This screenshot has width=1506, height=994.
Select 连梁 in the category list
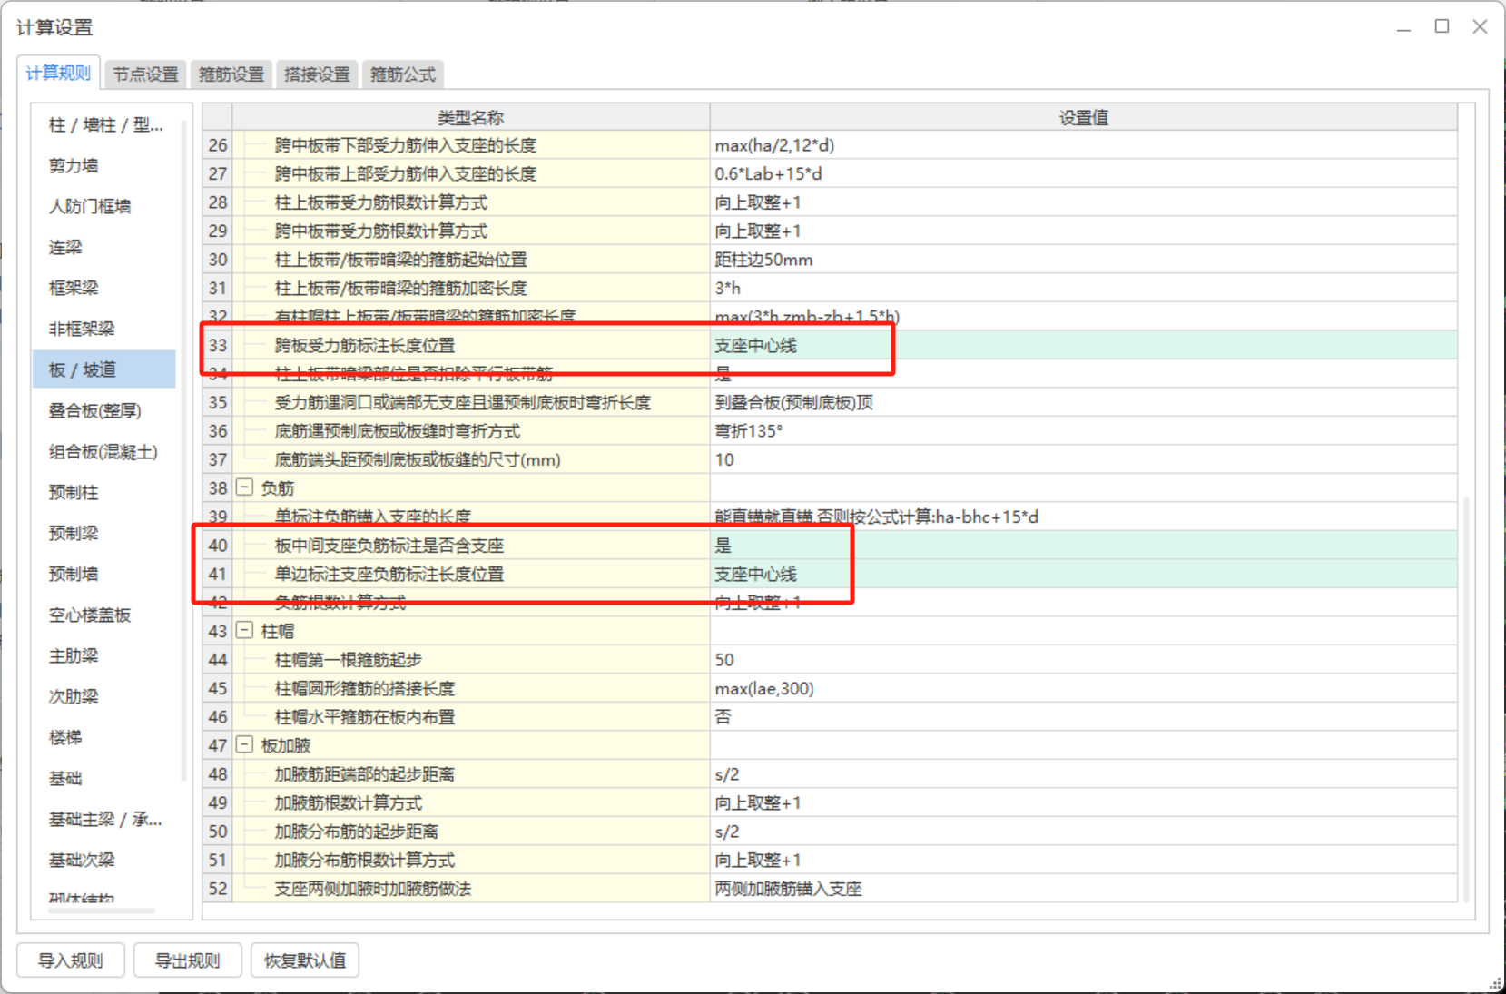pyautogui.click(x=105, y=248)
